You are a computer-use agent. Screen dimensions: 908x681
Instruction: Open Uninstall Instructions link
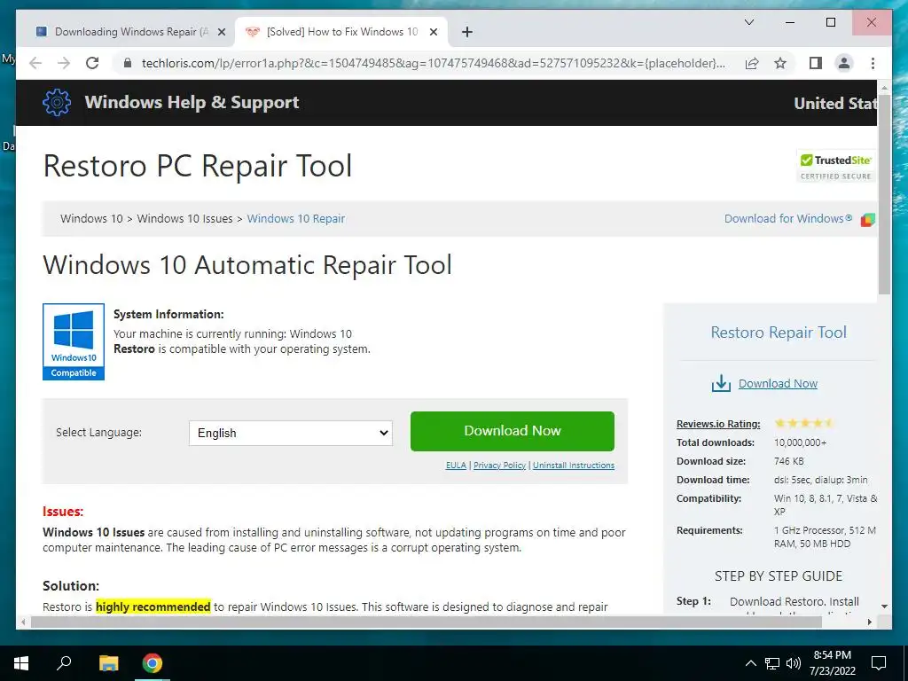point(574,465)
